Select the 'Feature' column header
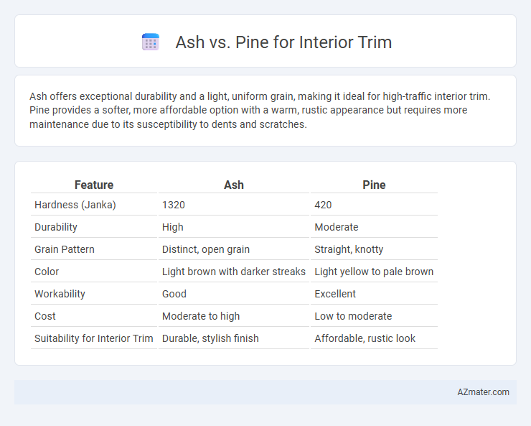531x426 pixels. [x=94, y=185]
